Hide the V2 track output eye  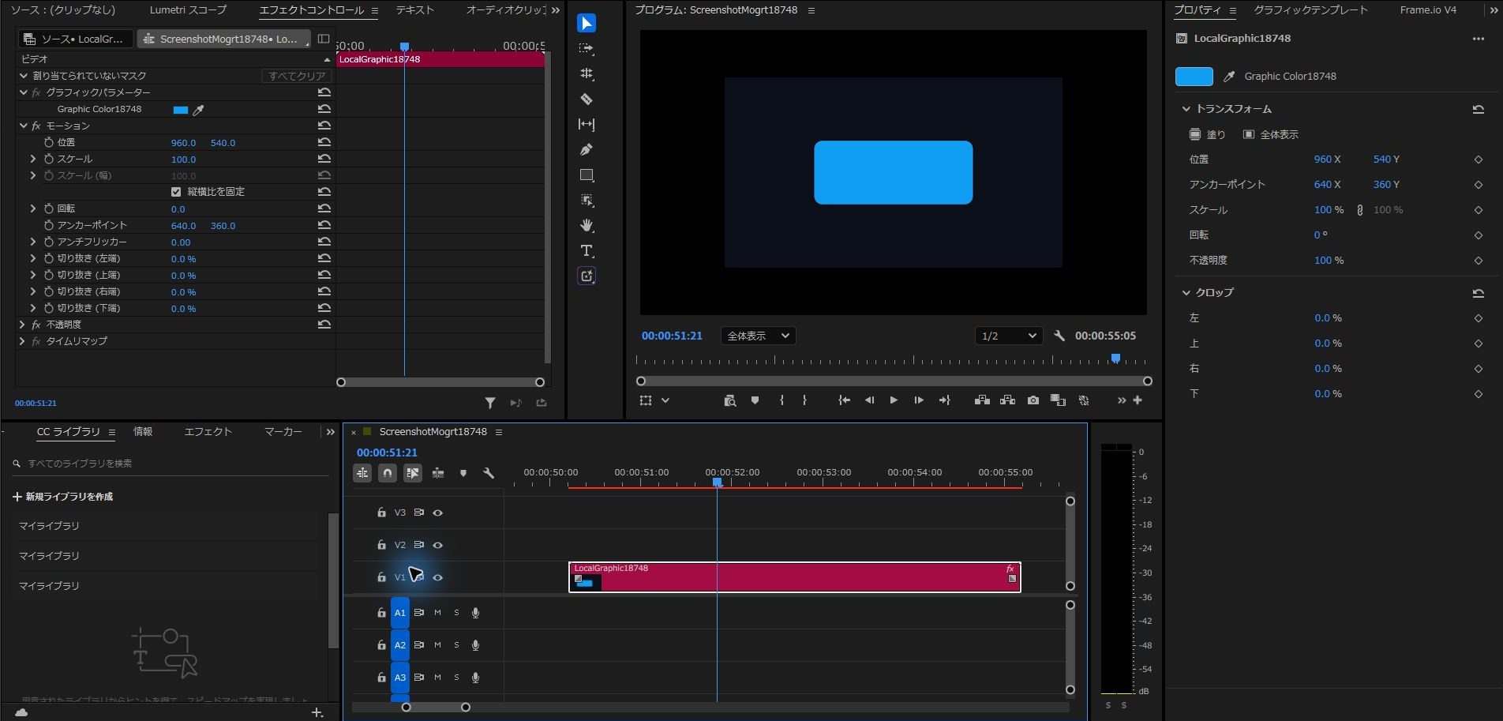coord(438,545)
